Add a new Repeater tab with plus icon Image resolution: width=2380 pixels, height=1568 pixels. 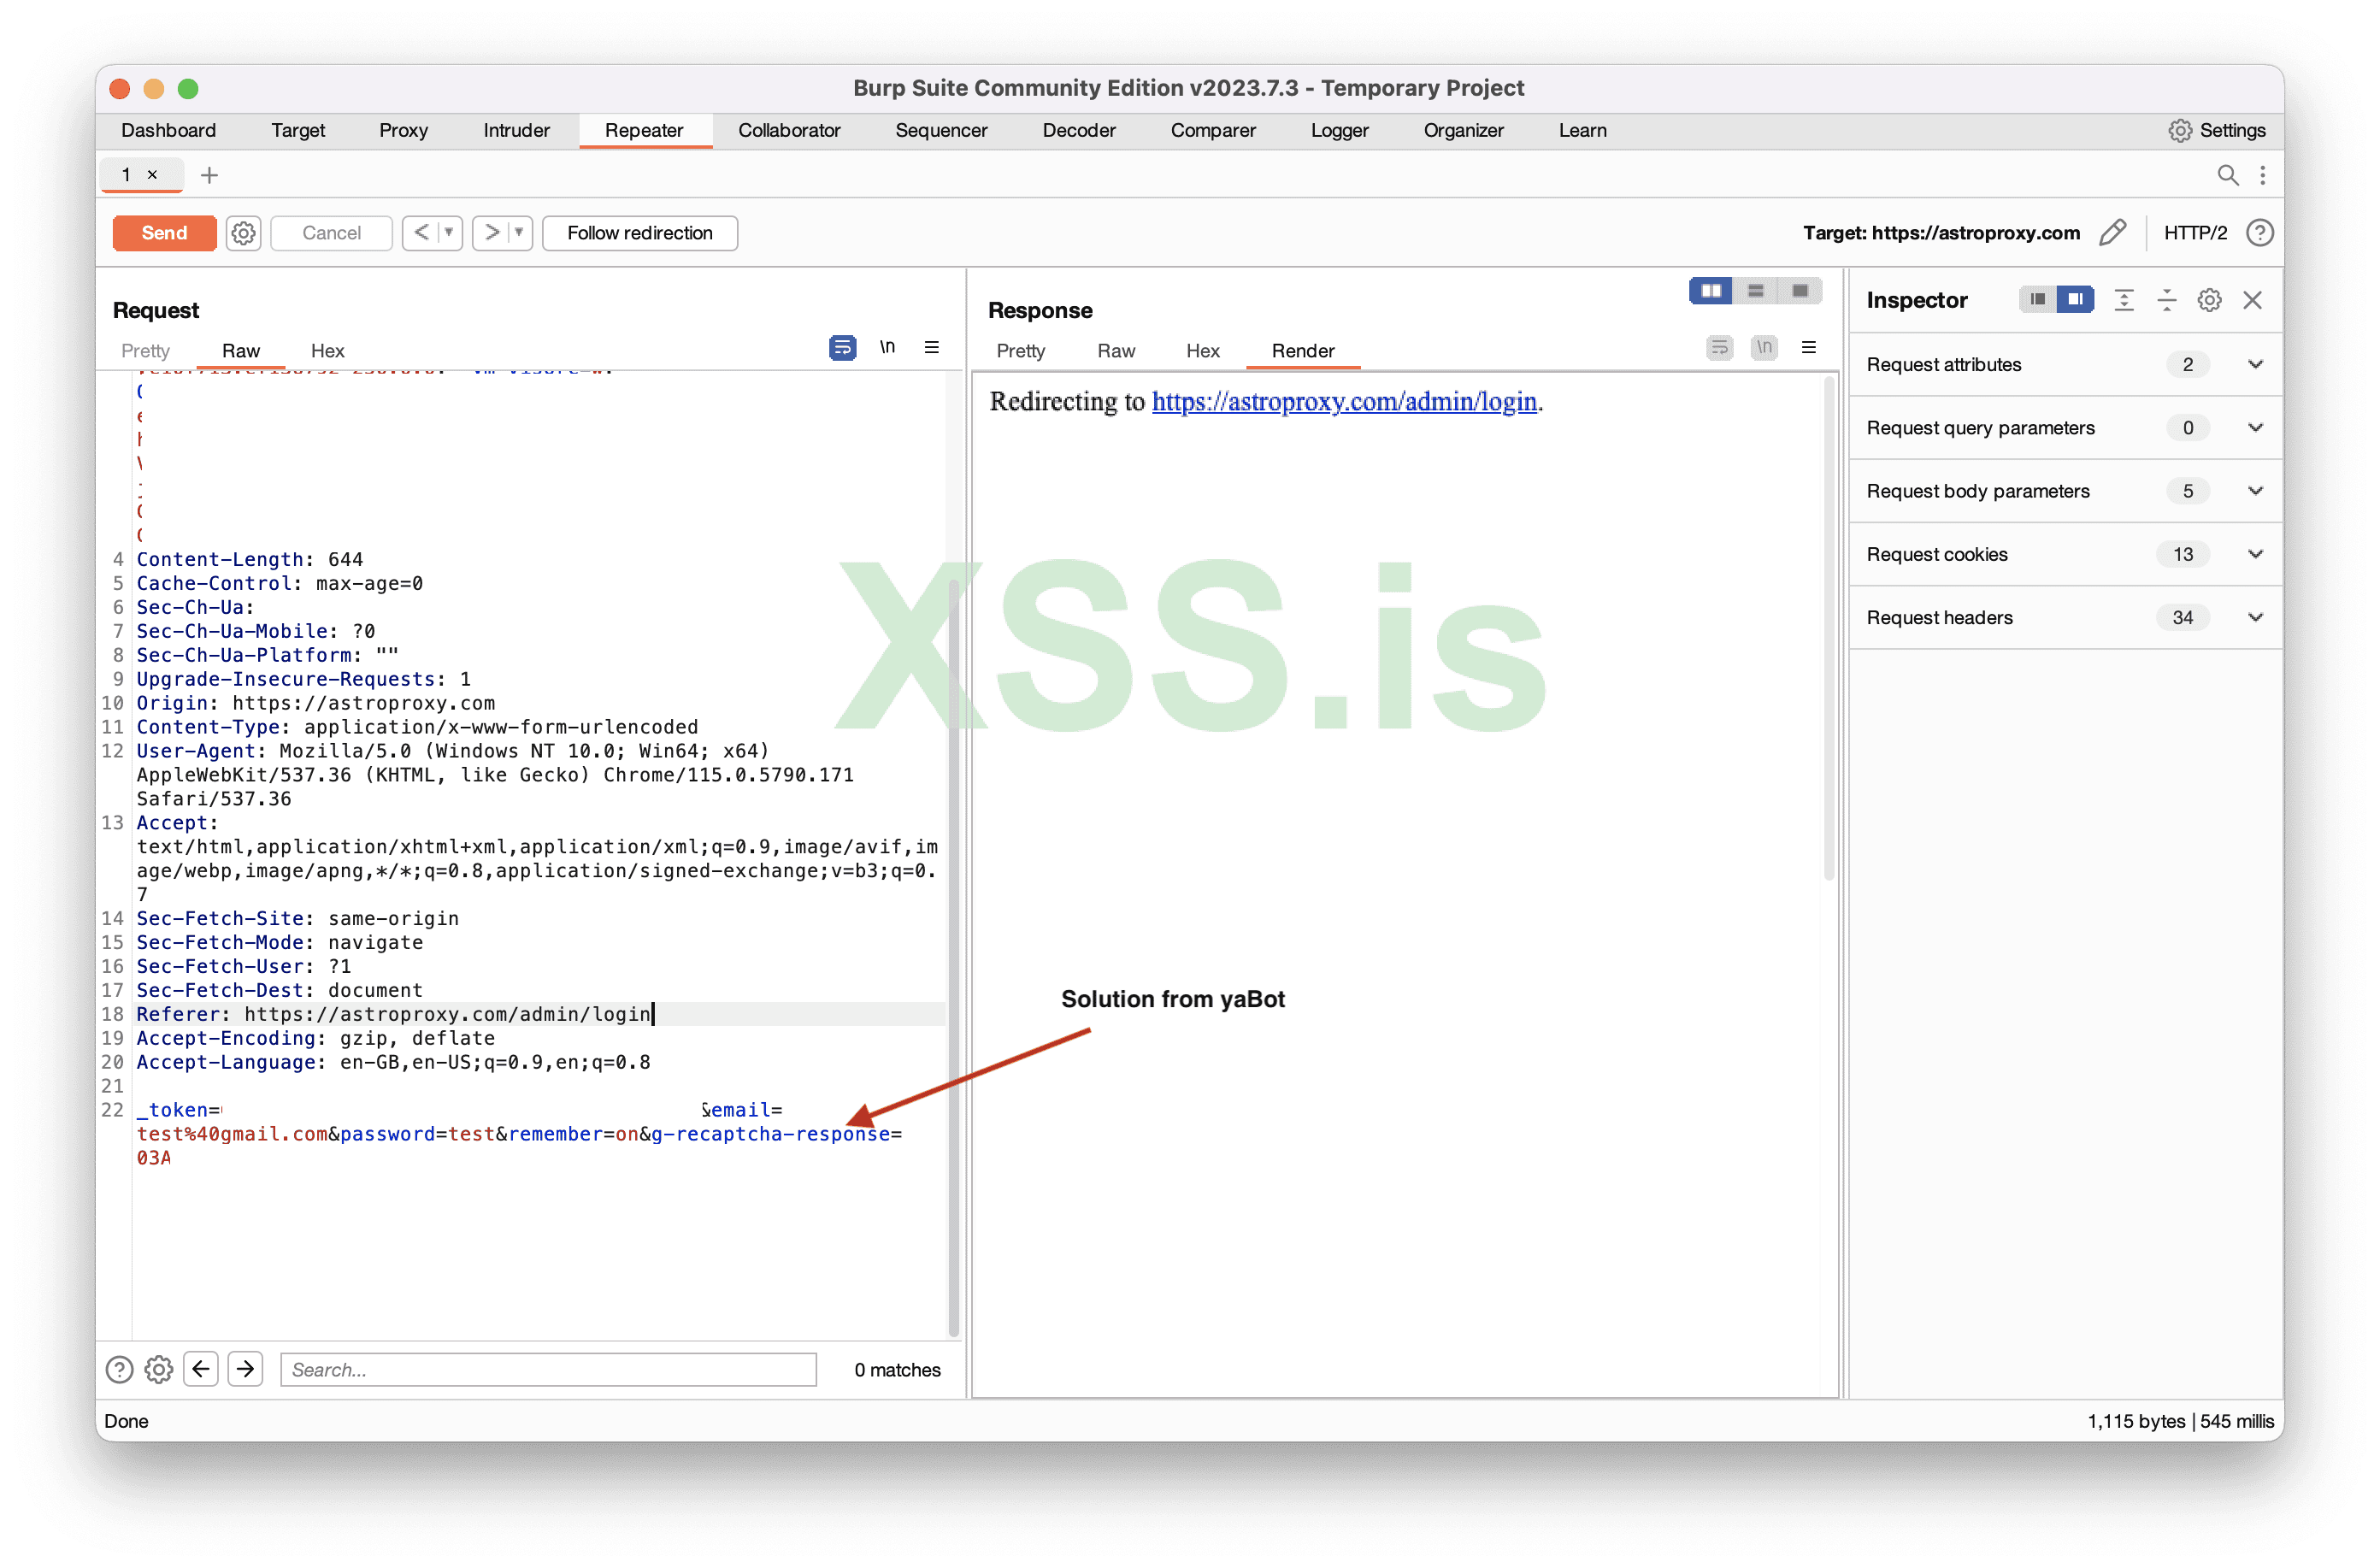pyautogui.click(x=209, y=175)
